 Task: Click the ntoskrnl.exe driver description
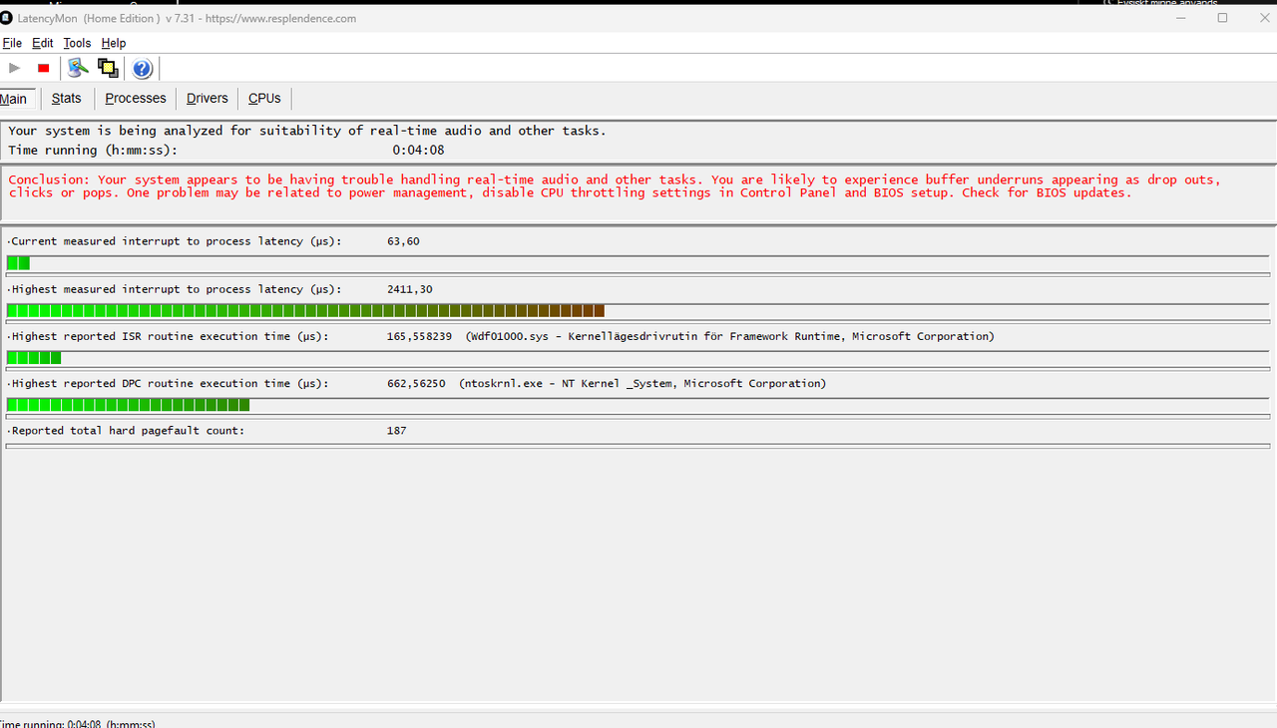pos(642,383)
